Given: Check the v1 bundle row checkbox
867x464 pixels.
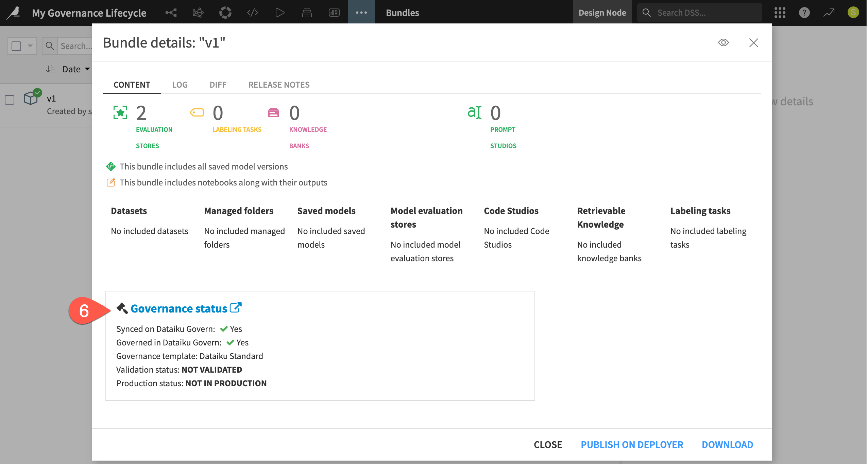Looking at the screenshot, I should 10,100.
